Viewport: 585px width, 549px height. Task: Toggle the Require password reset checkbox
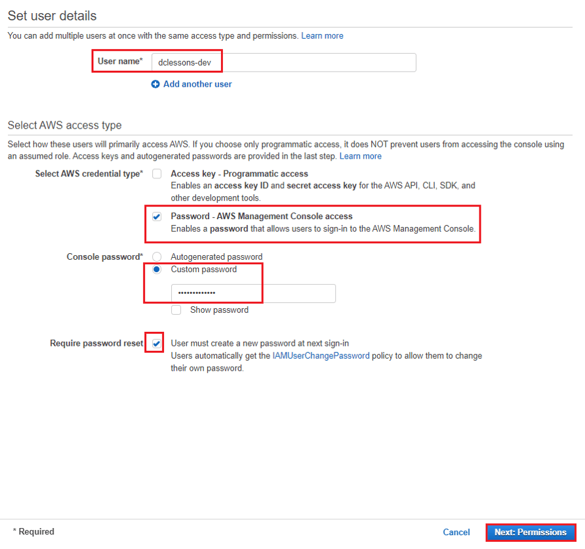pos(157,343)
